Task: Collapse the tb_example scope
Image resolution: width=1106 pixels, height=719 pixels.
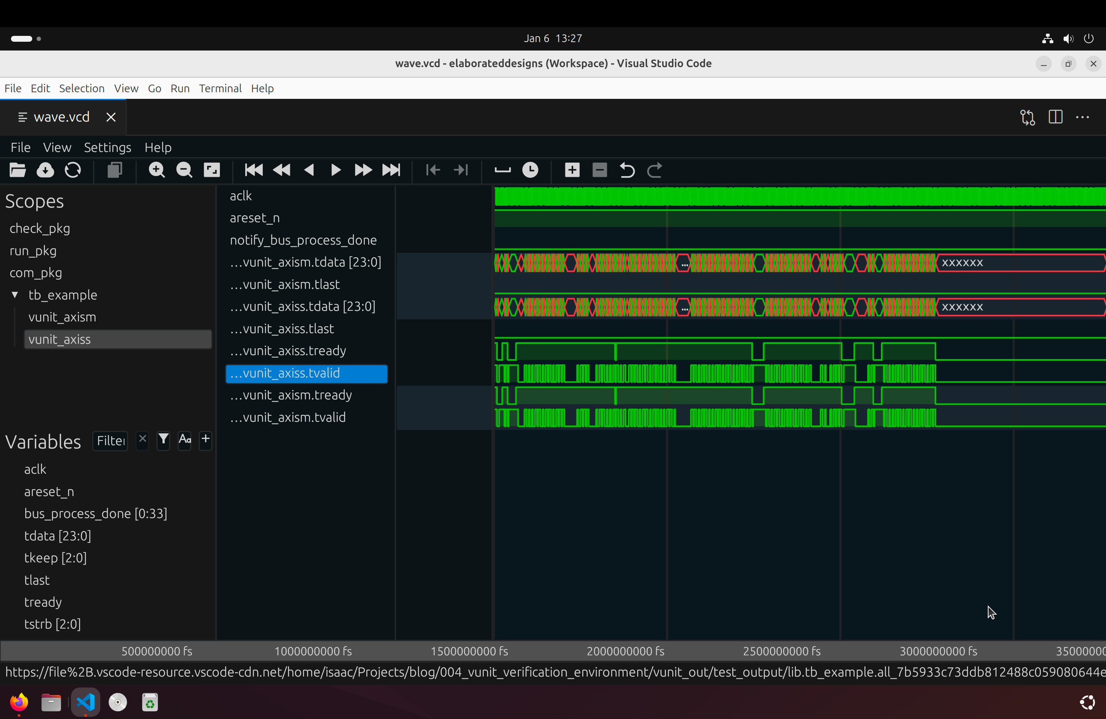Action: click(x=15, y=295)
